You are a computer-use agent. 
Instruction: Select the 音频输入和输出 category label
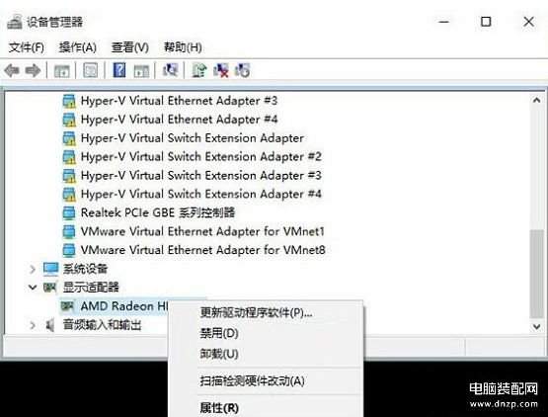point(102,325)
